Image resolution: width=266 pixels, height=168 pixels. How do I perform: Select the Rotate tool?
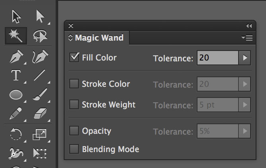tap(16, 134)
